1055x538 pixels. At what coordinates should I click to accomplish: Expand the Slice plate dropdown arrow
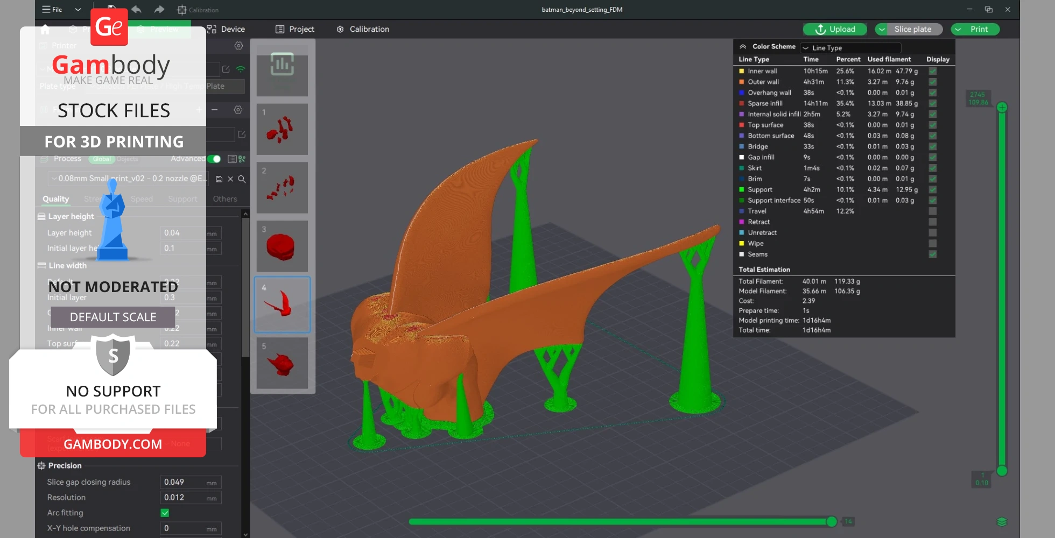pyautogui.click(x=882, y=30)
